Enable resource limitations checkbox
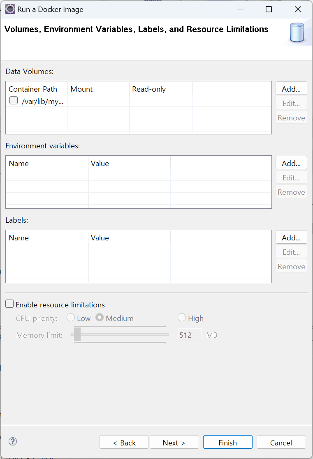This screenshot has height=459, width=313. (9, 304)
